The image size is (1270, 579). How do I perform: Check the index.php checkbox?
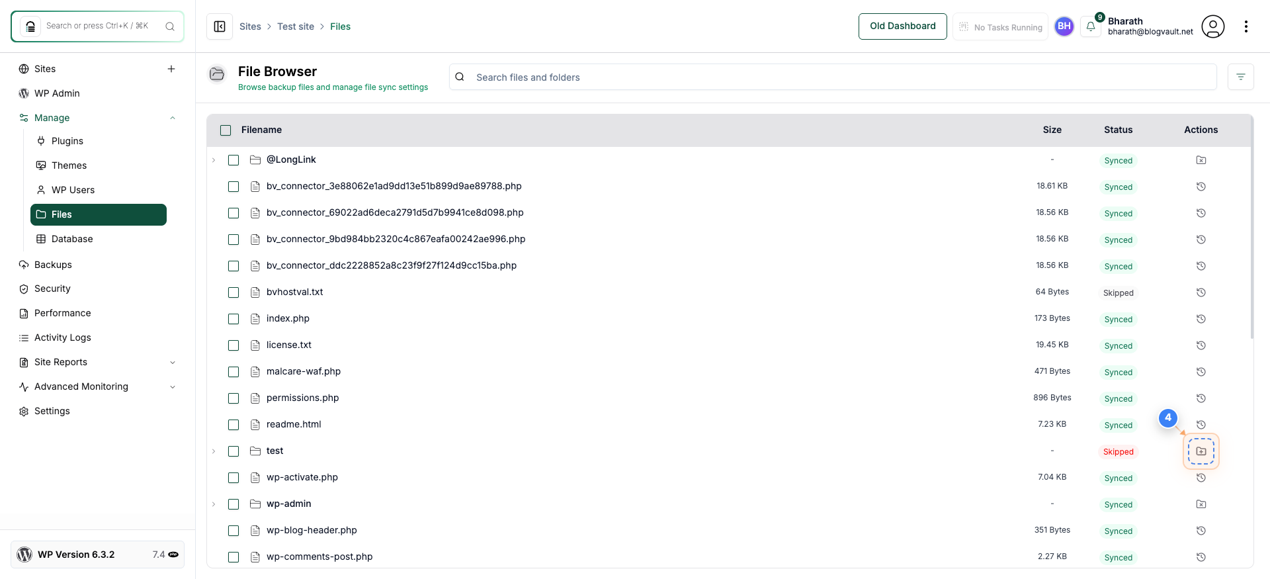pos(233,319)
